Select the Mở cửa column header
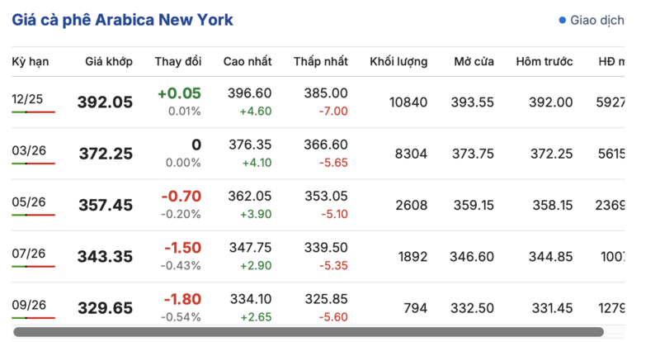Screen dimensions: 660x342 pos(474,62)
